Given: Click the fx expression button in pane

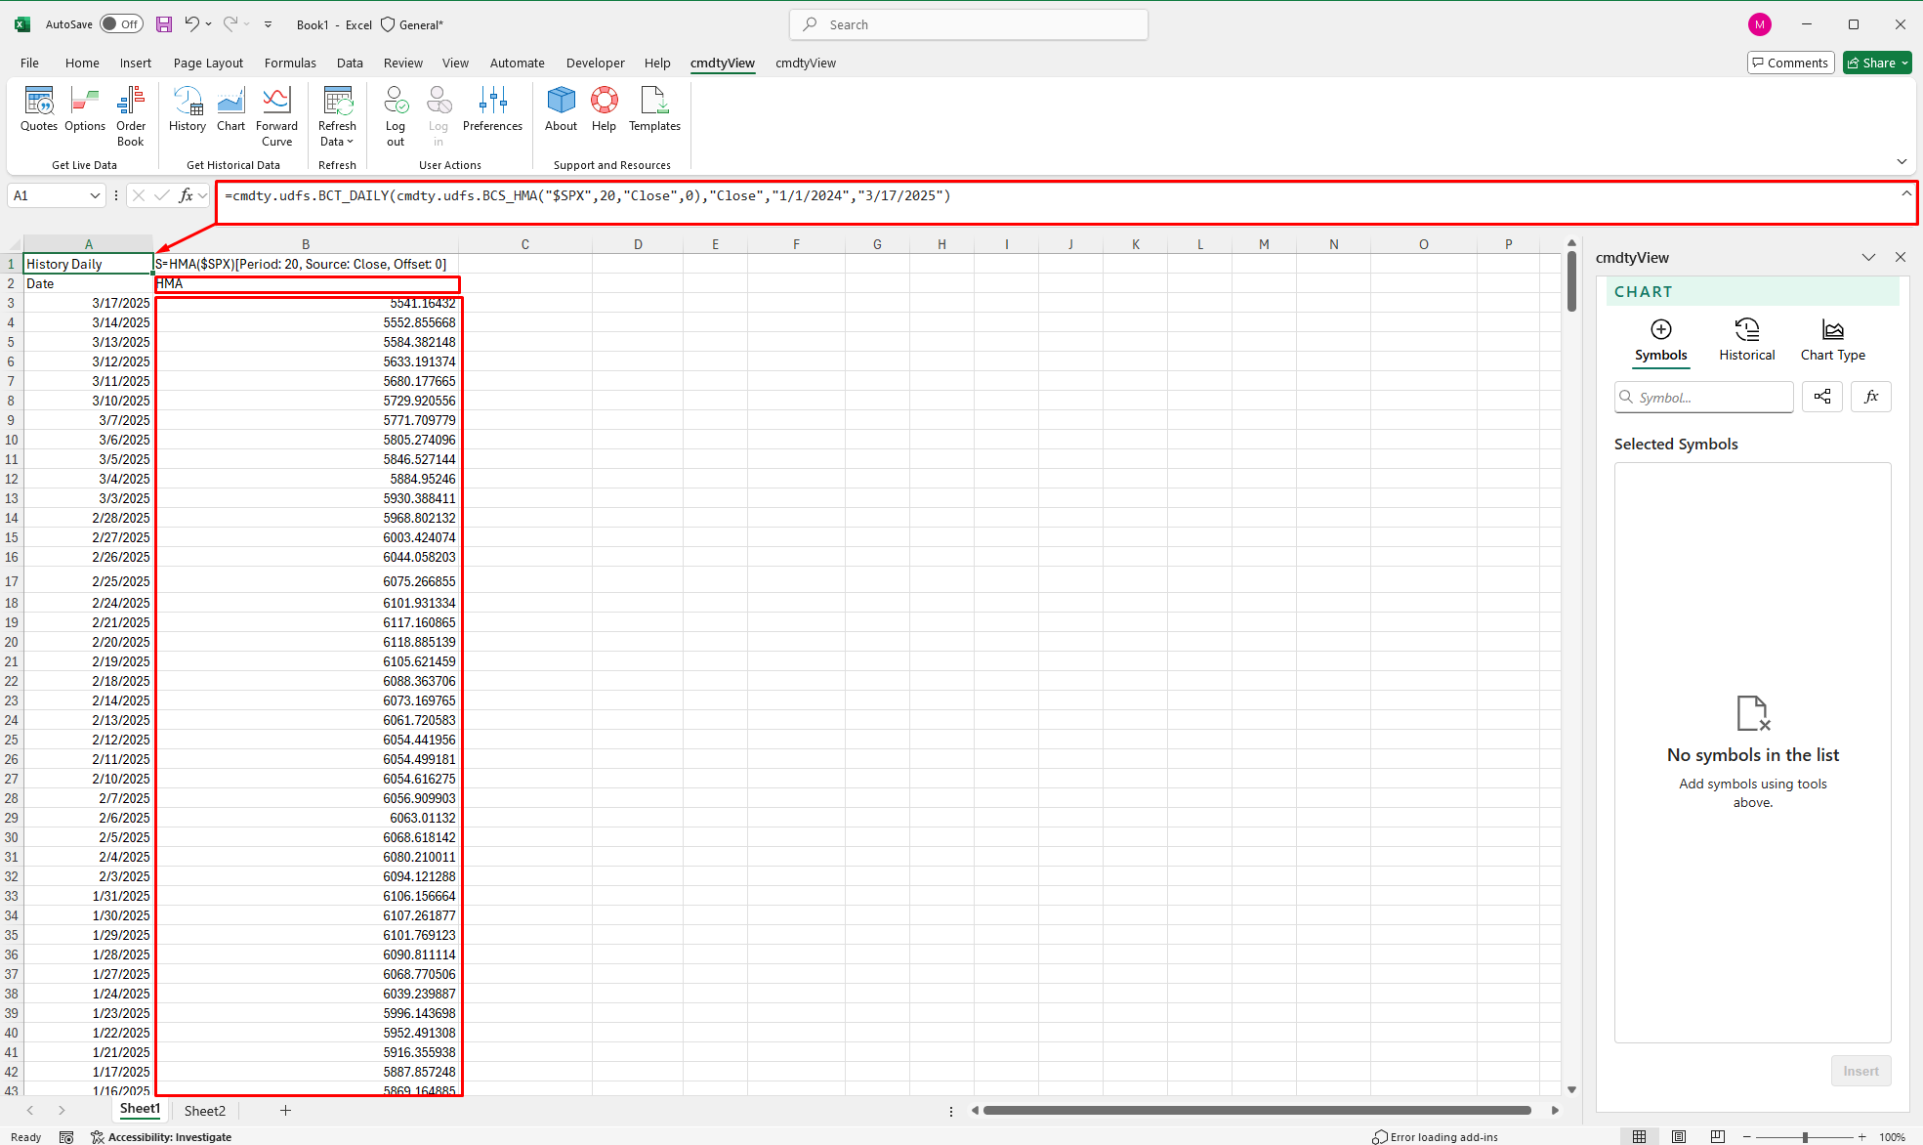Looking at the screenshot, I should (x=1871, y=397).
